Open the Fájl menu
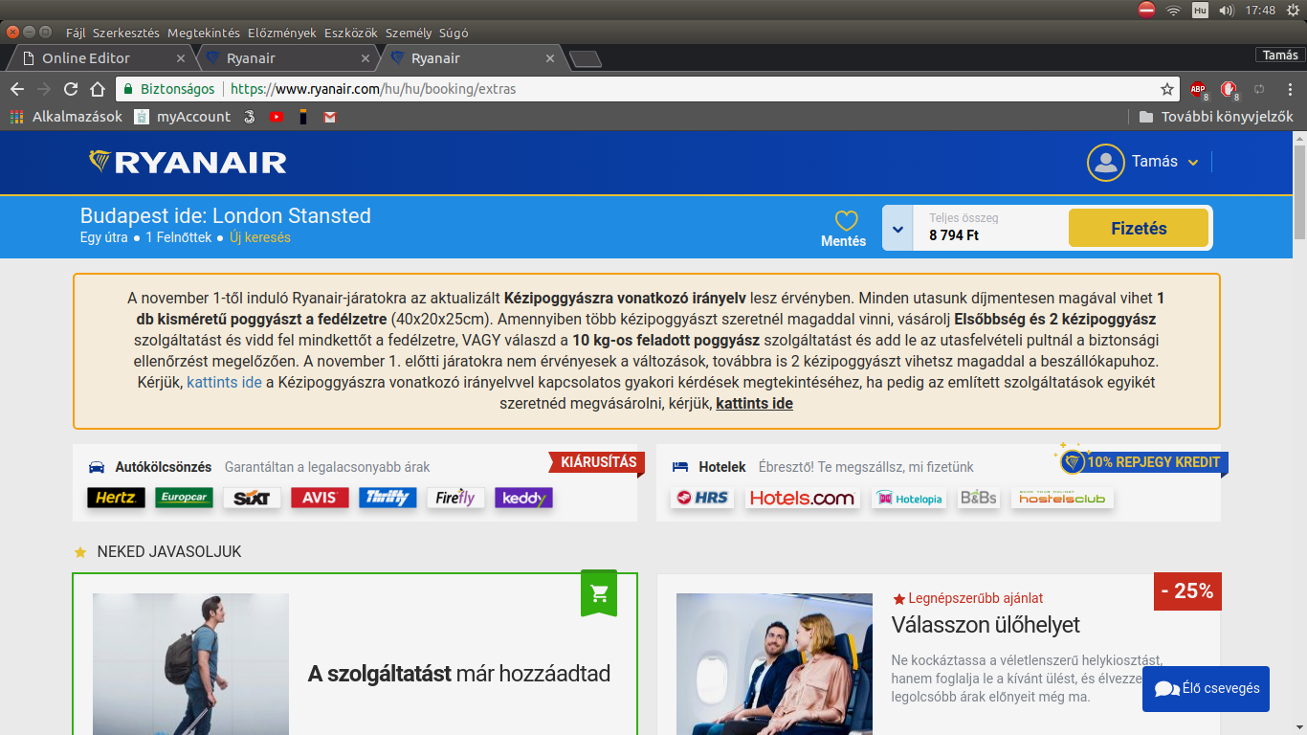Screen dimensions: 1307x735 coord(76,33)
